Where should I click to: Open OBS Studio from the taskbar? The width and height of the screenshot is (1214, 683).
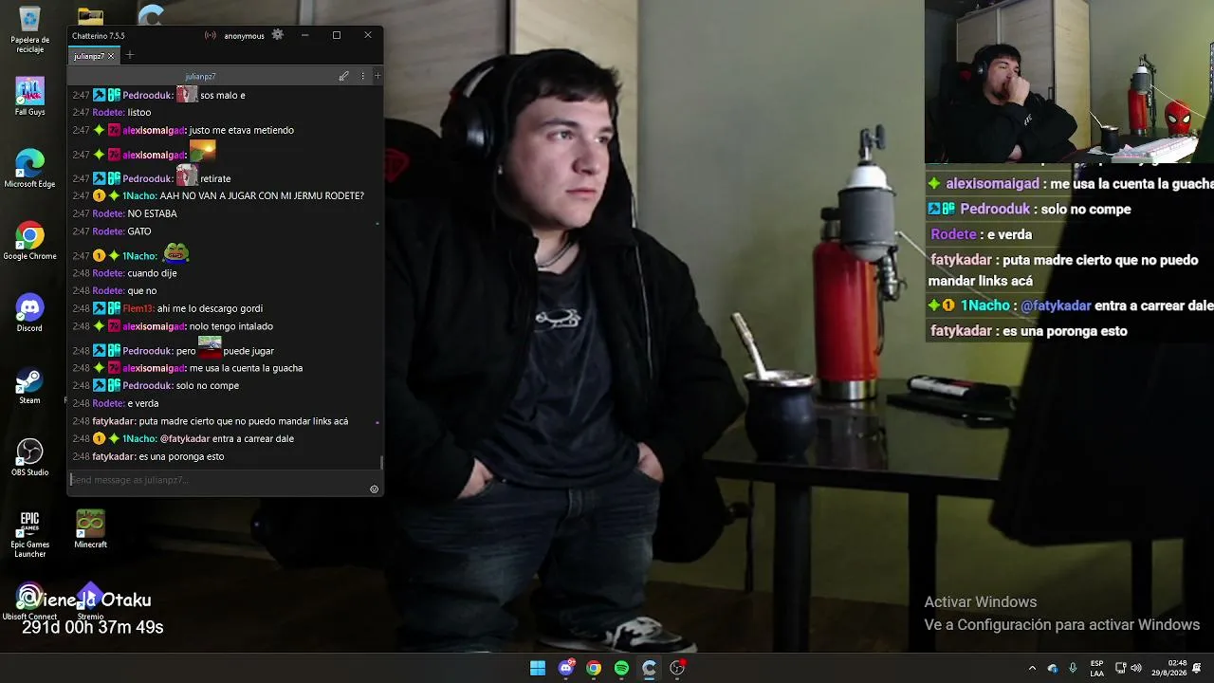pyautogui.click(x=677, y=668)
